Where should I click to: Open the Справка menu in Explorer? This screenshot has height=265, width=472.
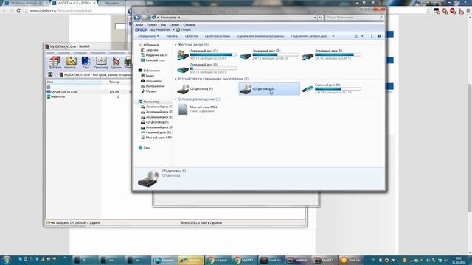tap(189, 25)
